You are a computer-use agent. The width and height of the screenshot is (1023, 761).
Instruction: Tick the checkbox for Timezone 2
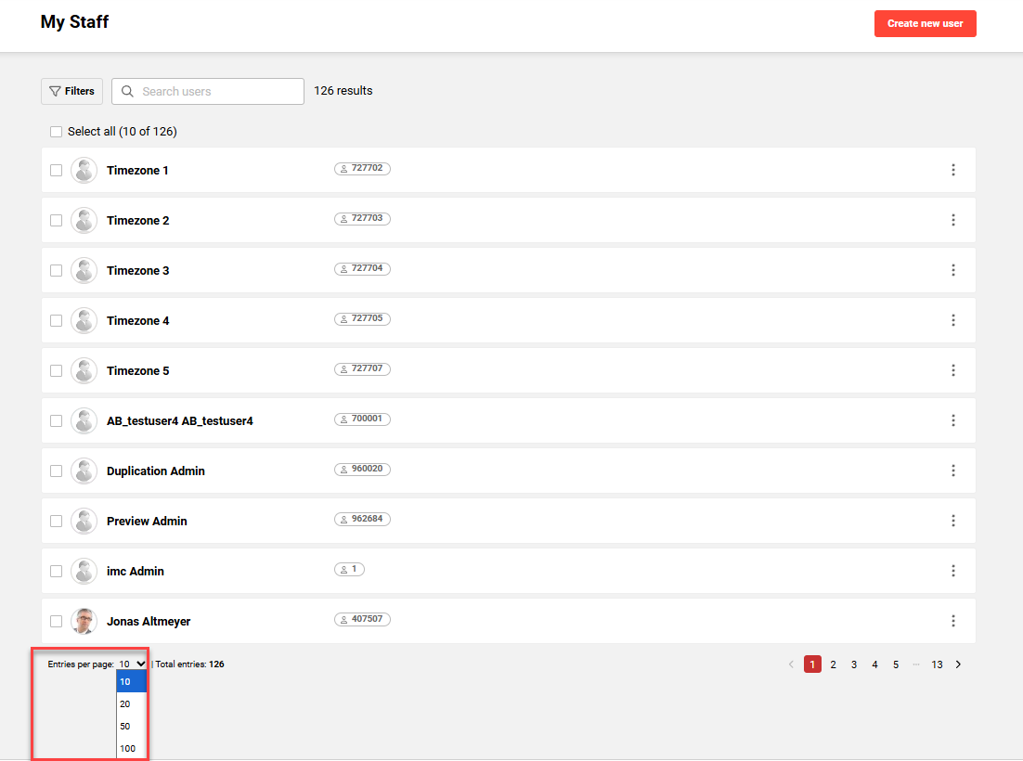[56, 220]
